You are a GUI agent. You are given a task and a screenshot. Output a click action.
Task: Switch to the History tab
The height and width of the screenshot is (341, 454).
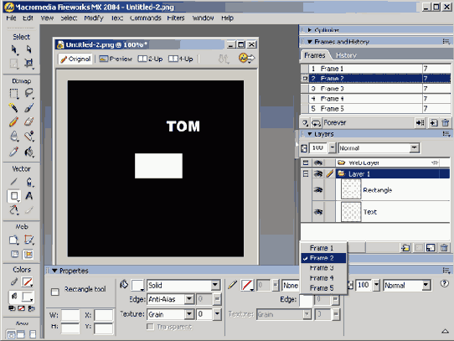click(x=346, y=55)
